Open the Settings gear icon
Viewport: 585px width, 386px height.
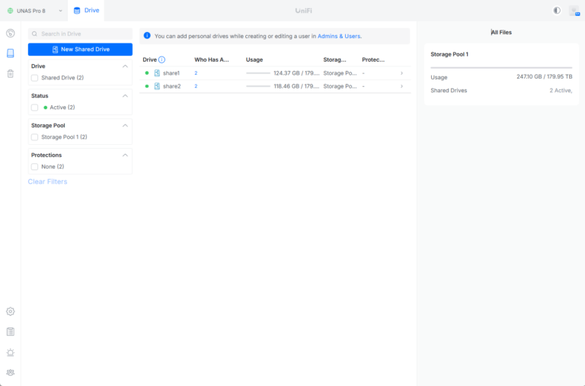11,311
